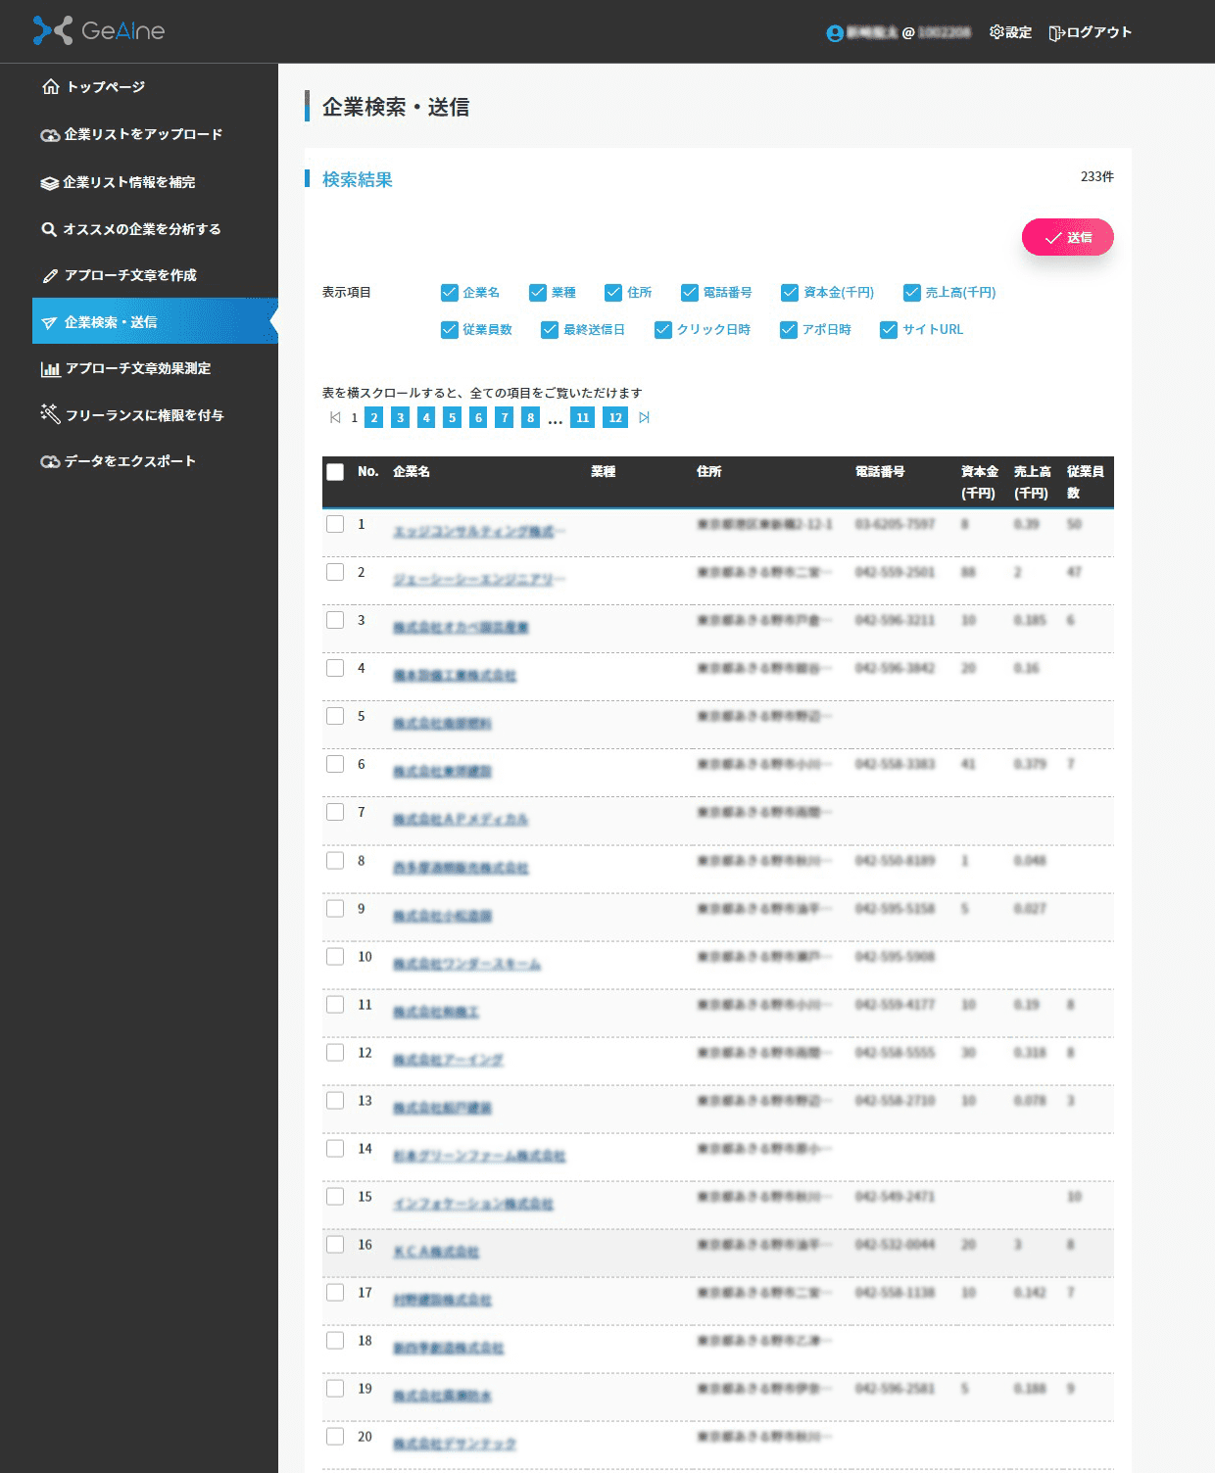Go to results page 8
The height and width of the screenshot is (1473, 1215).
click(x=530, y=418)
